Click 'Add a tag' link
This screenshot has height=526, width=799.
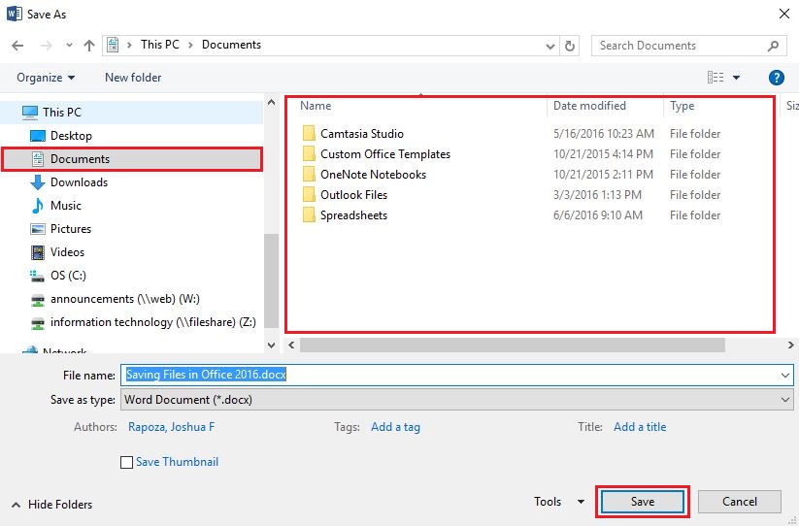point(395,427)
